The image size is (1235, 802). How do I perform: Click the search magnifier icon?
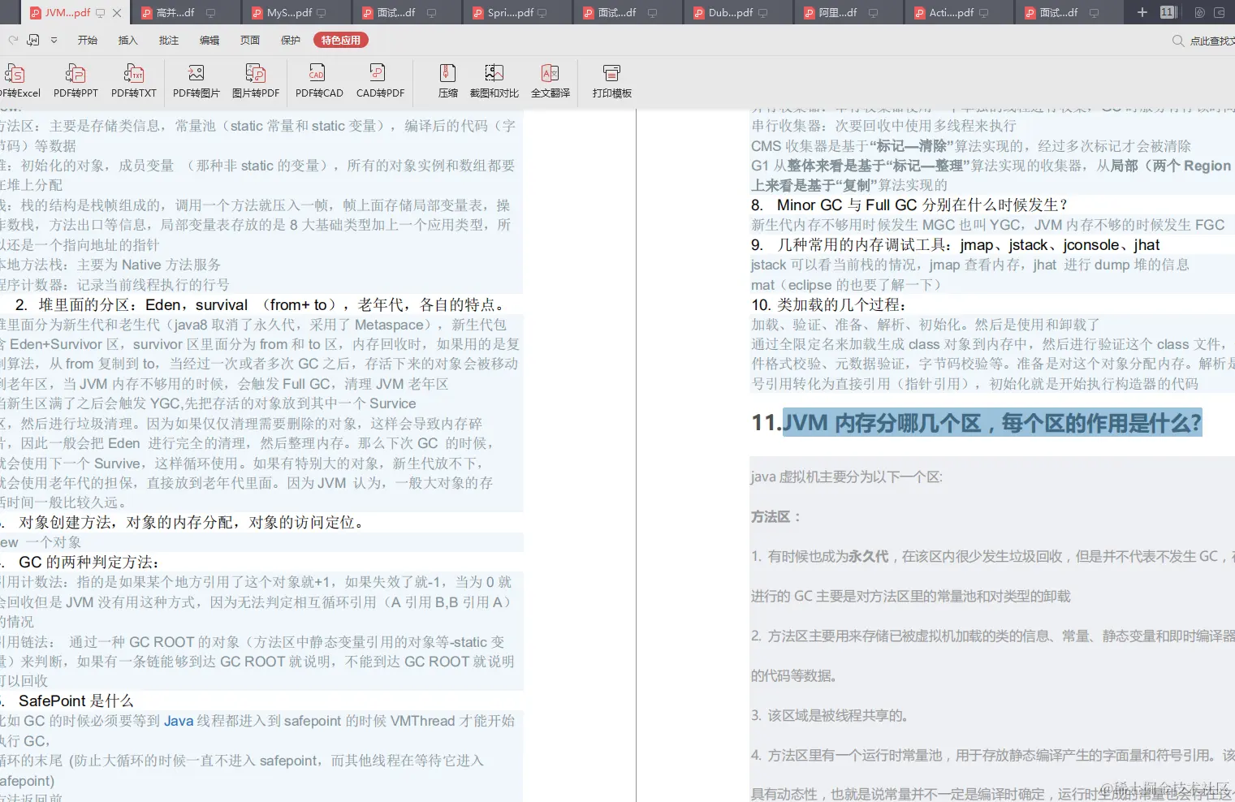tap(1177, 40)
